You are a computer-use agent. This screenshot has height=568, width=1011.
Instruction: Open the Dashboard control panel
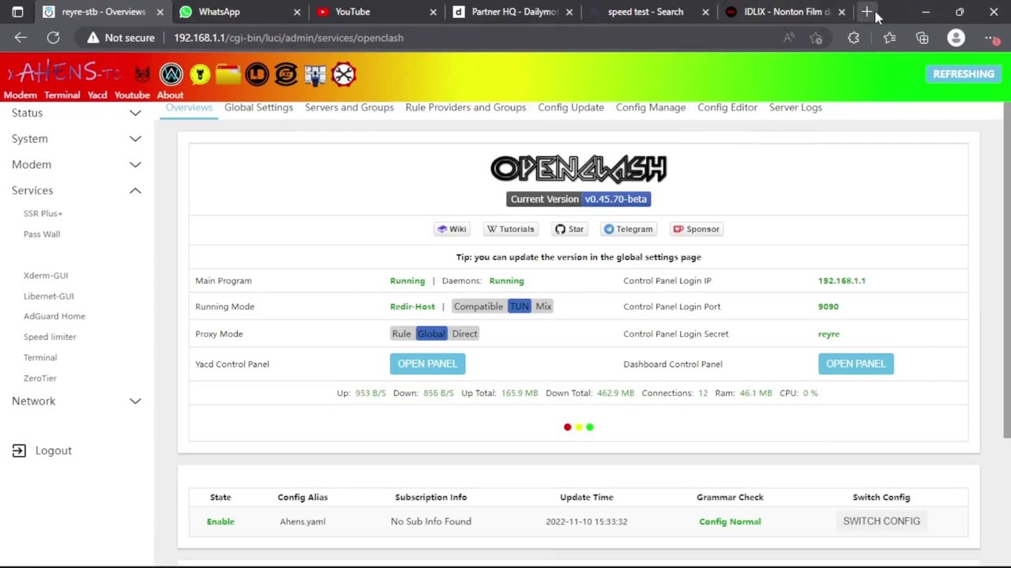point(855,364)
